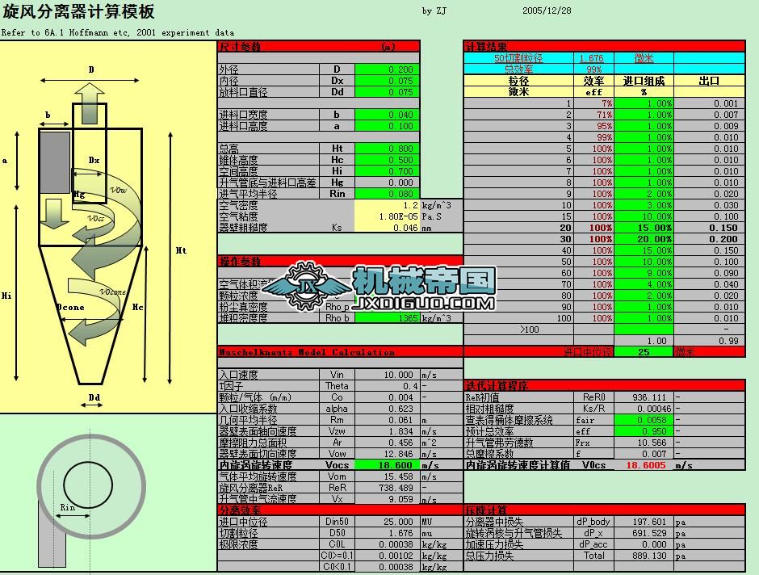Click the Theta value 0.4
Viewport: 759px width, 575px height.
(387, 386)
